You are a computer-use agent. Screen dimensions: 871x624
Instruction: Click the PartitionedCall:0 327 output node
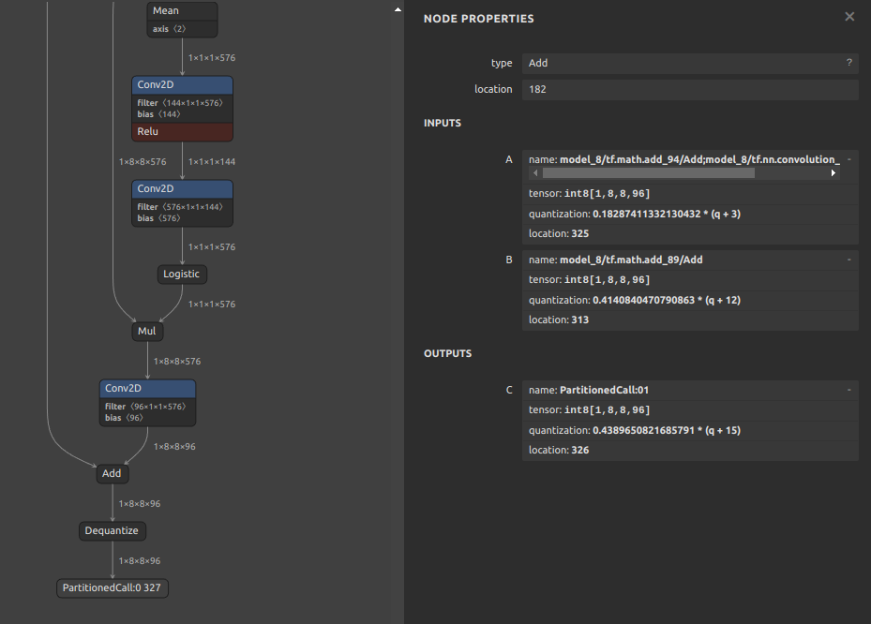[112, 587]
